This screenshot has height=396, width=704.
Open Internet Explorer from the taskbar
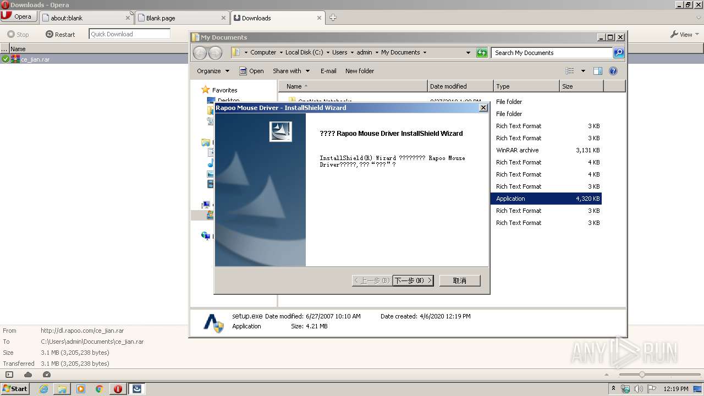(43, 389)
